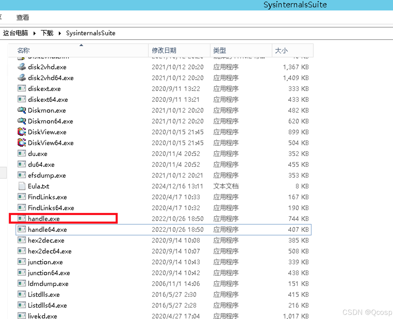Click the hex2dec.exe file icon
This screenshot has height=319, width=393.
coord(22,240)
